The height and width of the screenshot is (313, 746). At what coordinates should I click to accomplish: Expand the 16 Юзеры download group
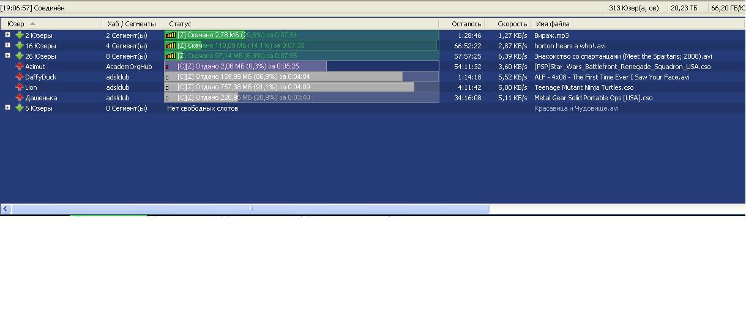pos(7,45)
